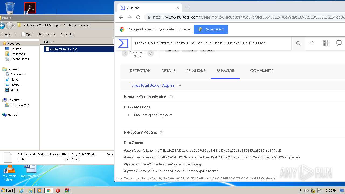Select Recent Places in the navigation pane
The image size is (345, 194).
[19, 59]
